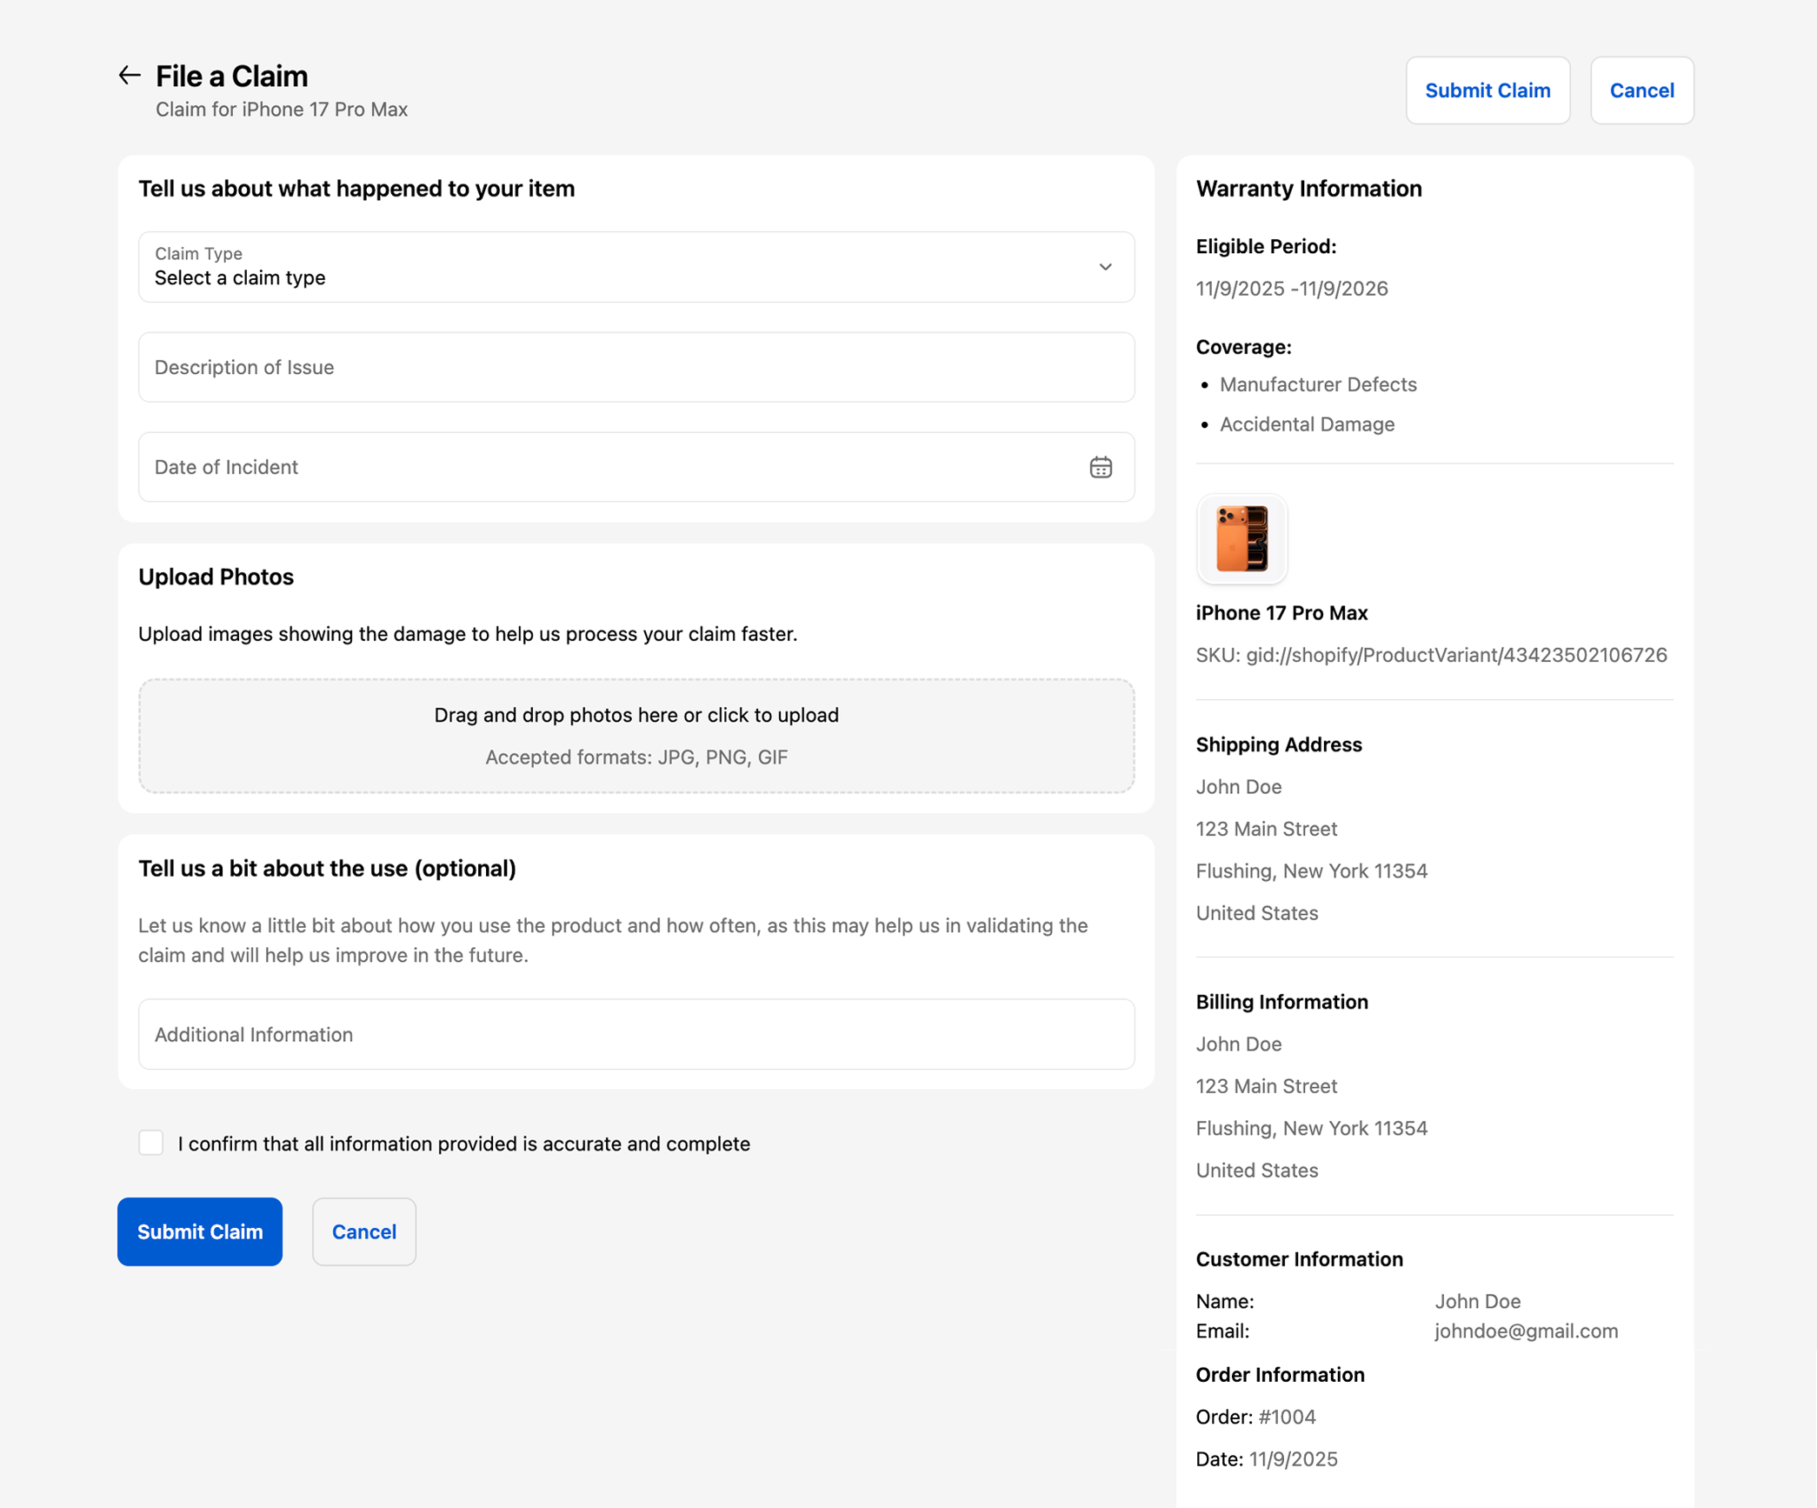This screenshot has width=1817, height=1508.
Task: Open the Select a claim type dropdown
Action: [x=609, y=268]
